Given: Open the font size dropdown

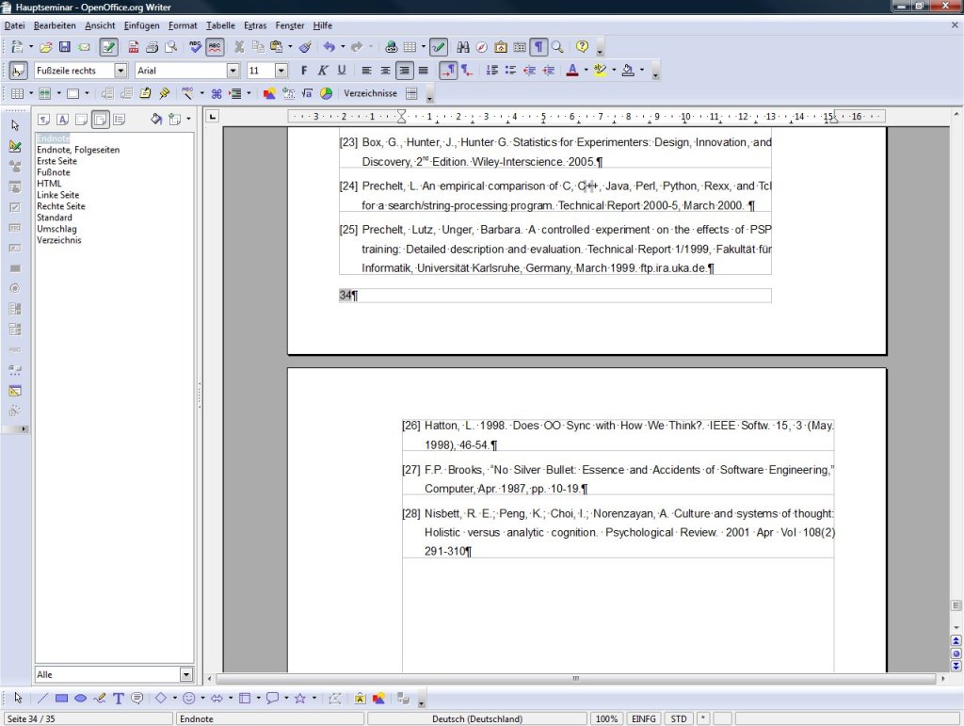Looking at the screenshot, I should point(281,71).
